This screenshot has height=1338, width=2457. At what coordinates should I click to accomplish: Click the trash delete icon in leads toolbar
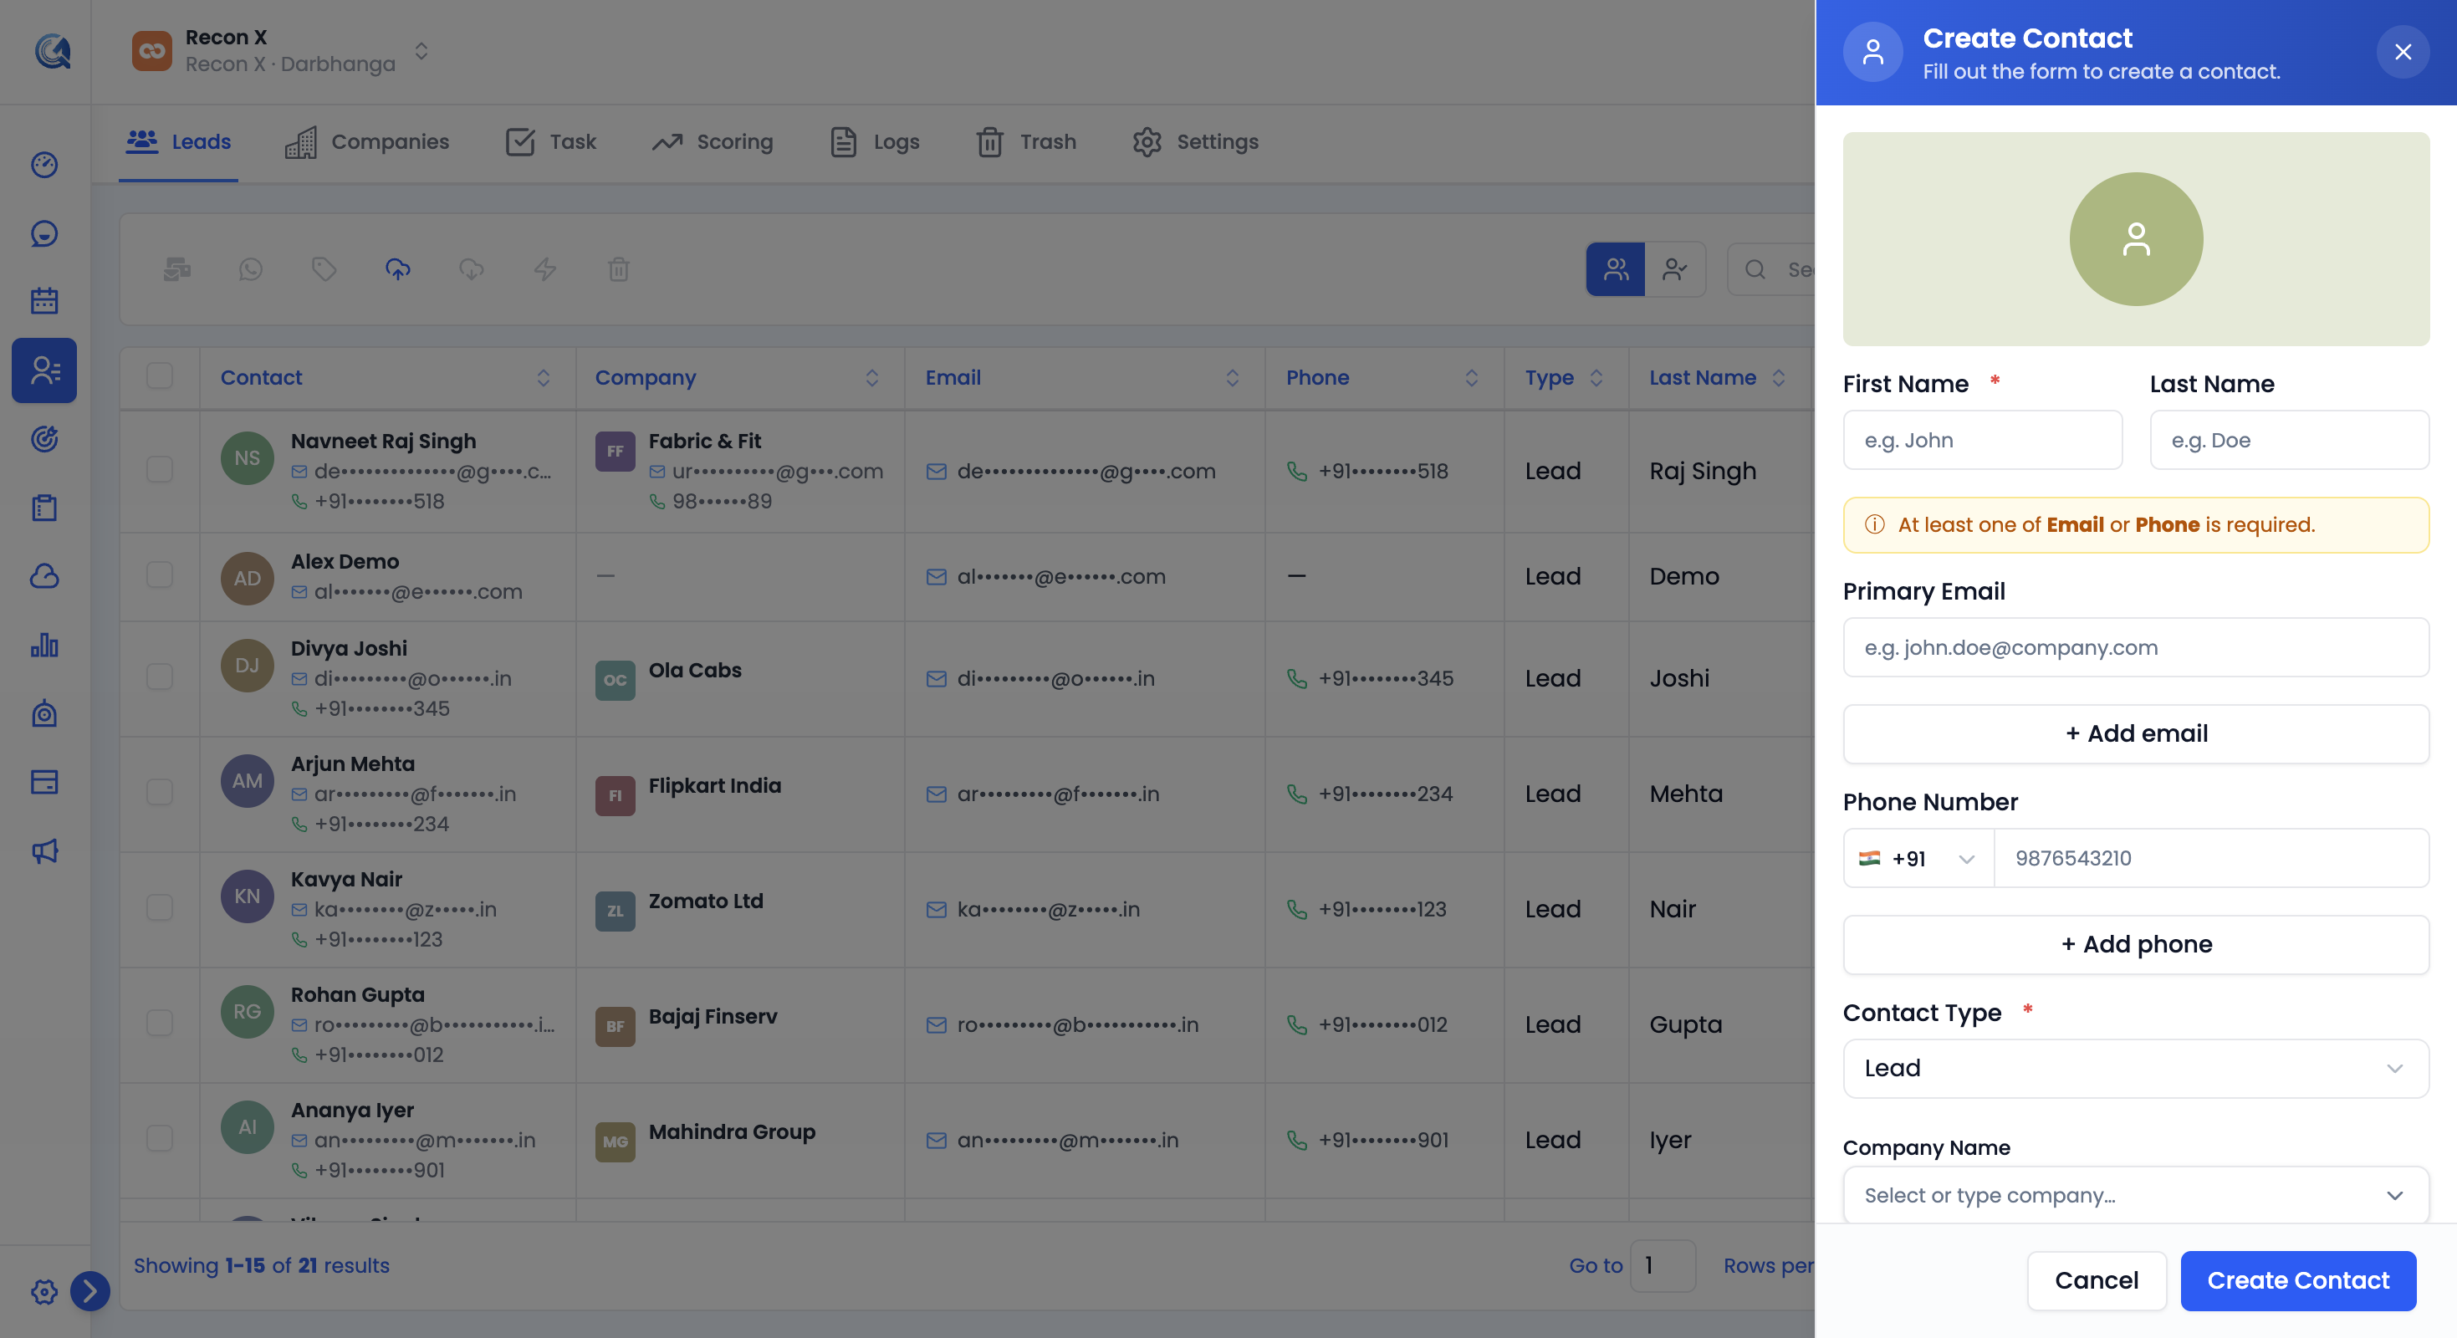click(618, 270)
